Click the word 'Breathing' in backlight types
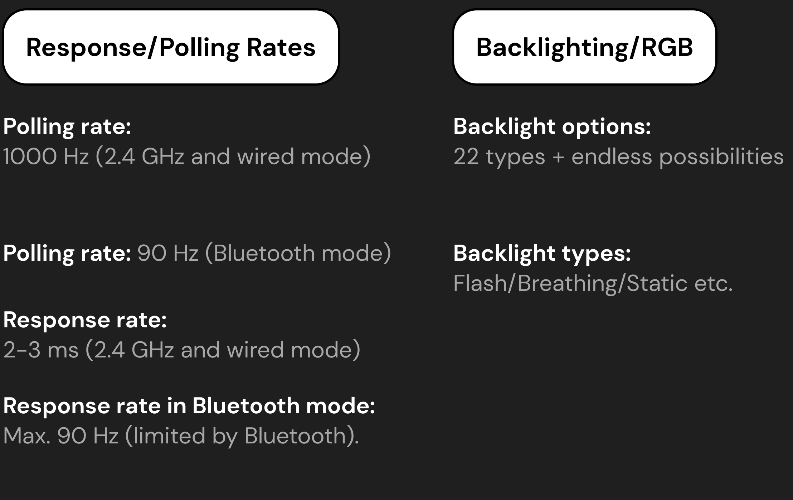Viewport: 793px width, 500px height. (568, 283)
